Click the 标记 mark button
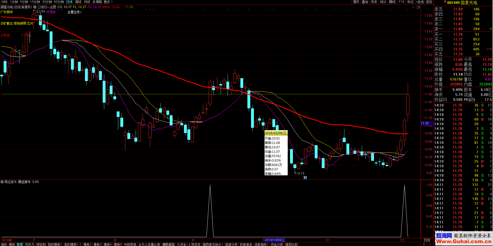Image resolution: width=493 pixels, height=246 pixels. pos(411,2)
